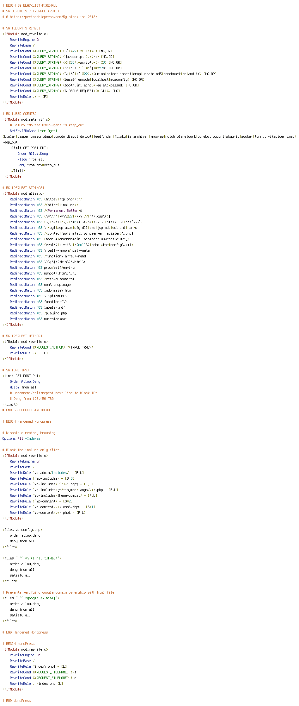Click the google html verification files tag
Viewport: 299px width, 706px height.
pos(31,598)
